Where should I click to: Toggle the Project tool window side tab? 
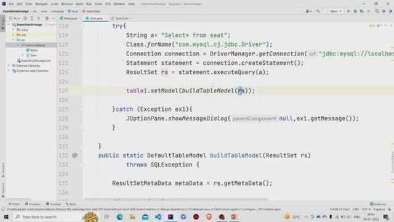click(2, 23)
